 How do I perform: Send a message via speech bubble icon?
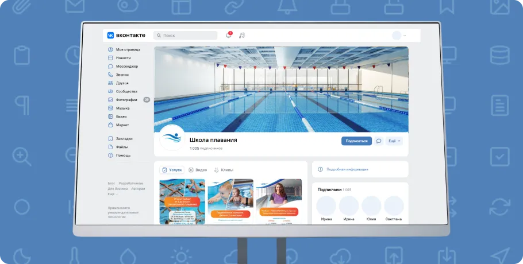point(379,141)
